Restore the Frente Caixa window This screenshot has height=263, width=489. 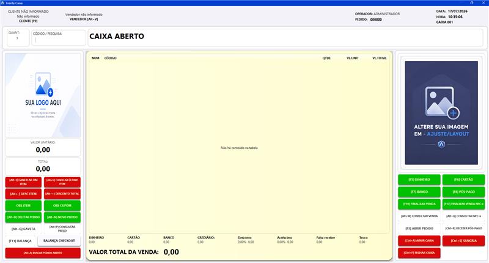pyautogui.click(x=471, y=3)
